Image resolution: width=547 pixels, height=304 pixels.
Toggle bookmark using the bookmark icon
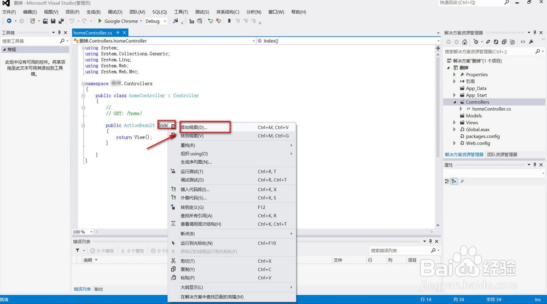tap(229, 21)
